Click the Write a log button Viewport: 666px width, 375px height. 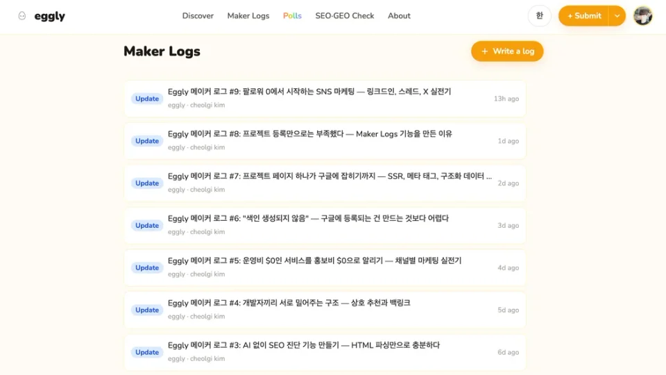(x=507, y=51)
